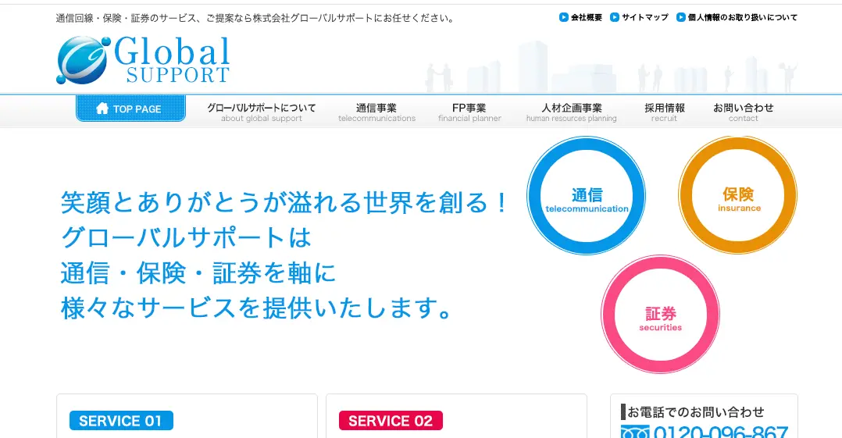Click the arrow icon beside 個人情報のお取り扱いについて
Image resolution: width=842 pixels, height=438 pixels.
point(680,17)
